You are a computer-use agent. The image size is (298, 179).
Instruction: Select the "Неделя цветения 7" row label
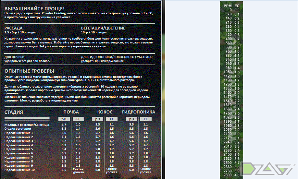point(19,158)
